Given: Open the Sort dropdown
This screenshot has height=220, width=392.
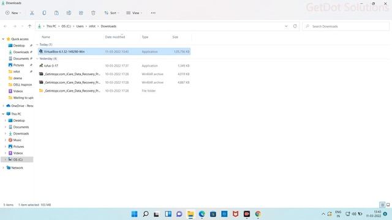Looking at the screenshot, I should click(111, 13).
